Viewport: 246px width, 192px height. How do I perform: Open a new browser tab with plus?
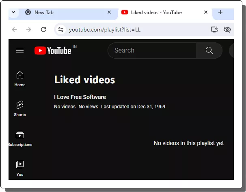[220, 12]
